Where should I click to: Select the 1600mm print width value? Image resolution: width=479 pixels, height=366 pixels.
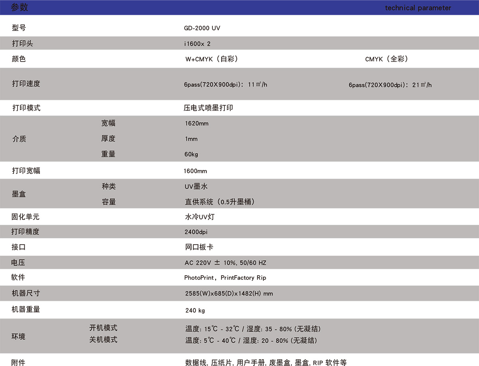195,171
